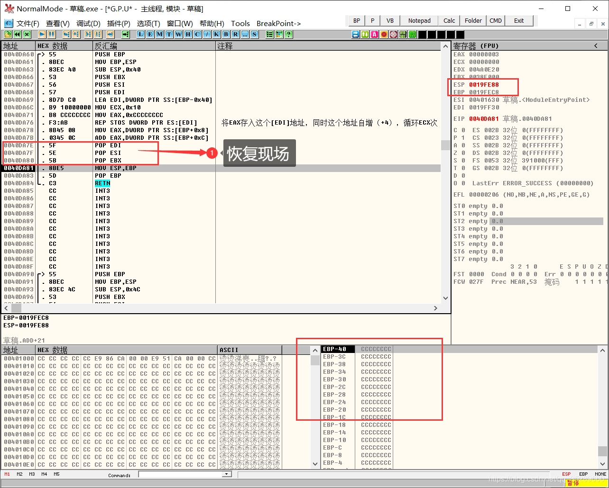Select the RETN instruction at 0040DA84
Viewport: 609px width, 488px height.
102,183
